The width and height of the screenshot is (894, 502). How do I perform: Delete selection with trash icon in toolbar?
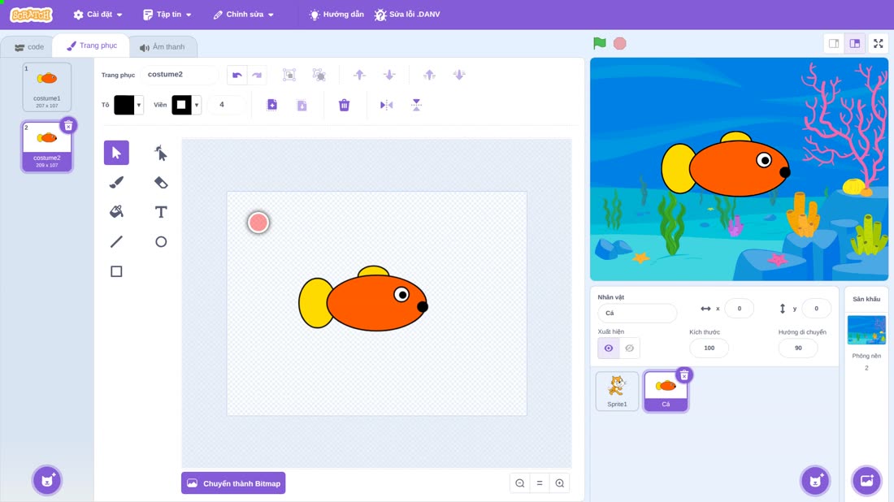coord(344,105)
